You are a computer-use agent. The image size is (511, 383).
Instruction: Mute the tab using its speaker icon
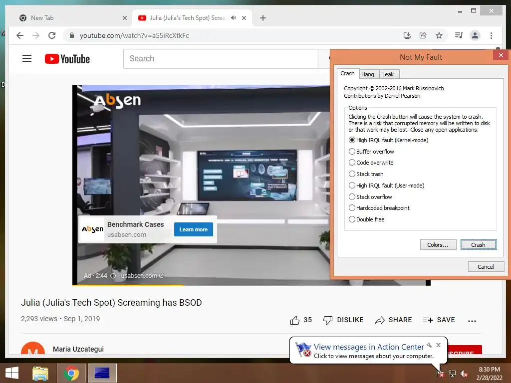pos(234,18)
